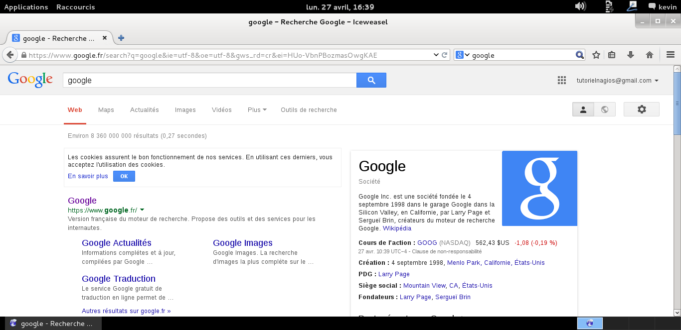
Task: Hide personal results with the globe icon
Action: [x=605, y=110]
